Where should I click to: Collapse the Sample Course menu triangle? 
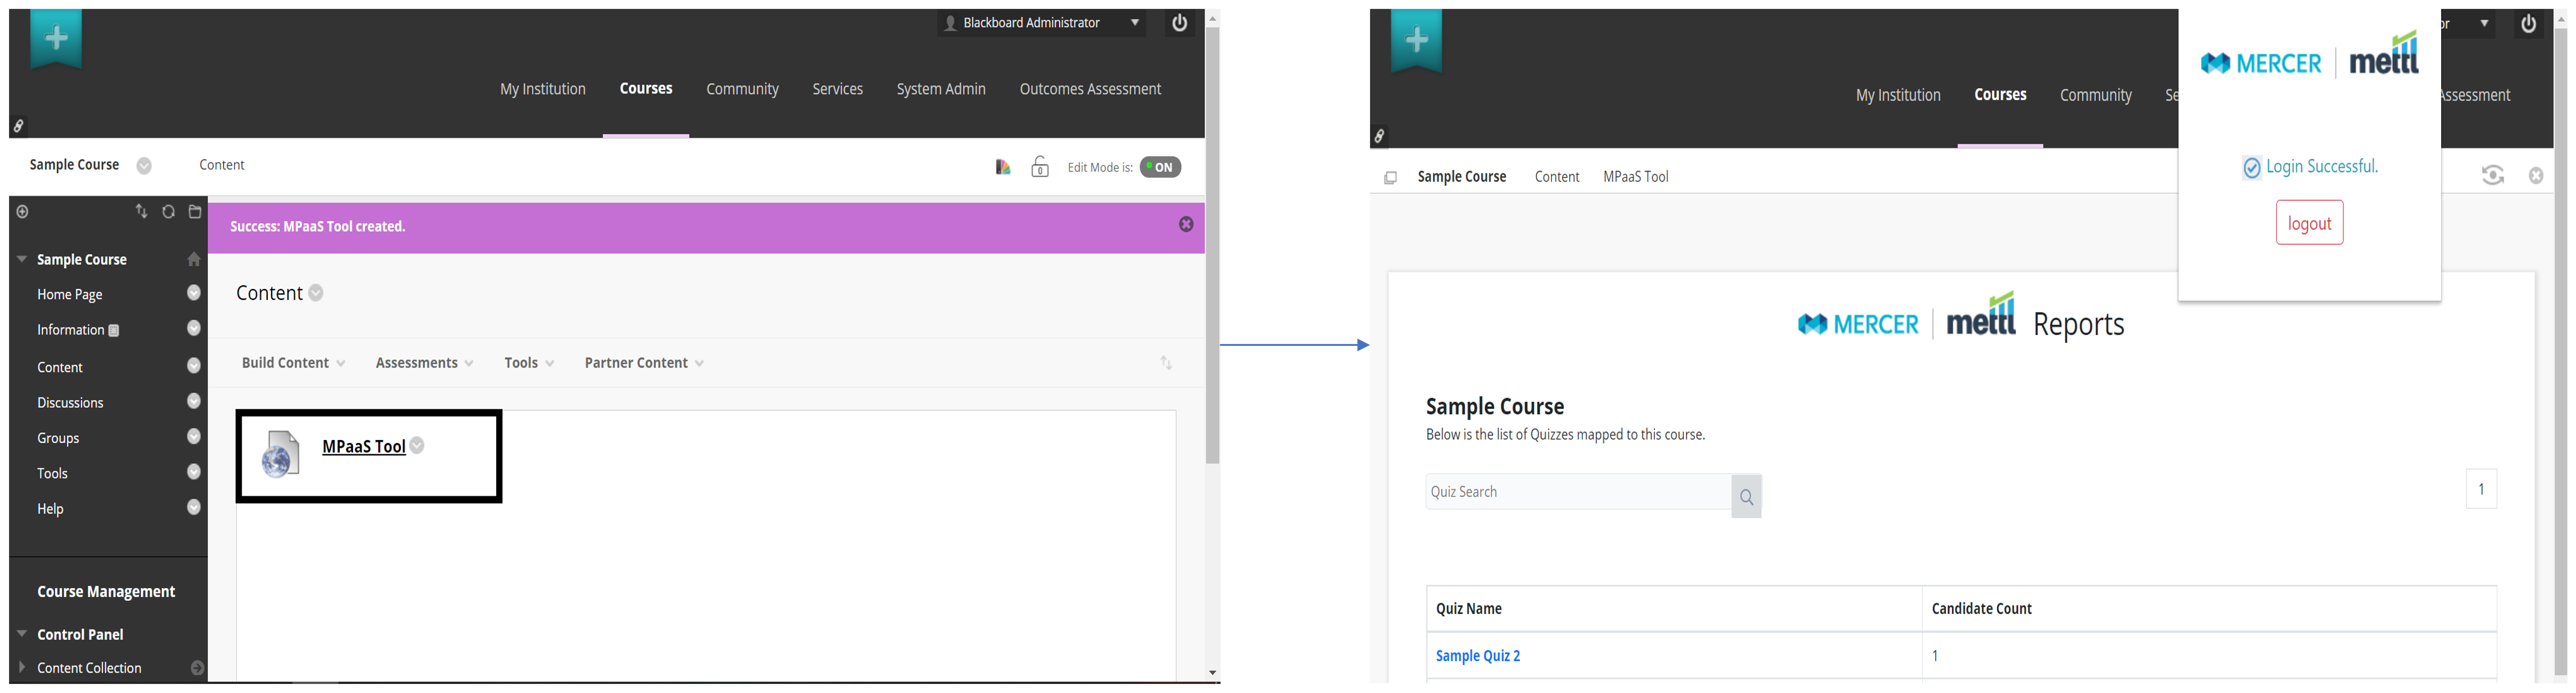[22, 258]
